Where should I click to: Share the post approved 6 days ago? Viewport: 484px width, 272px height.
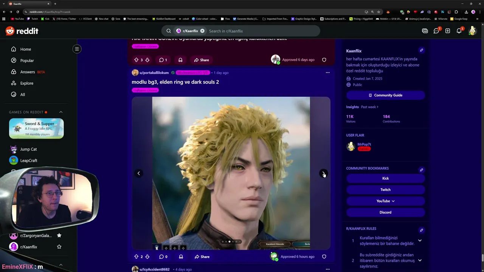(202, 60)
